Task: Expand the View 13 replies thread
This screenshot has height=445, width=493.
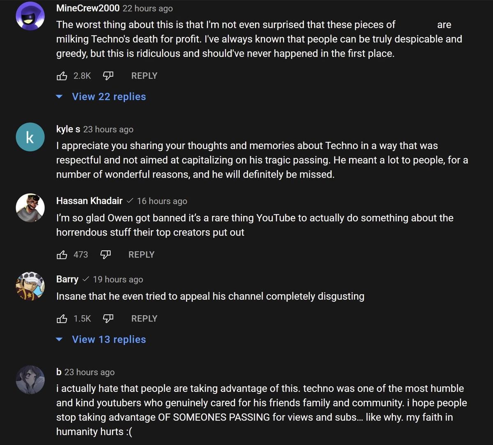Action: (x=109, y=339)
